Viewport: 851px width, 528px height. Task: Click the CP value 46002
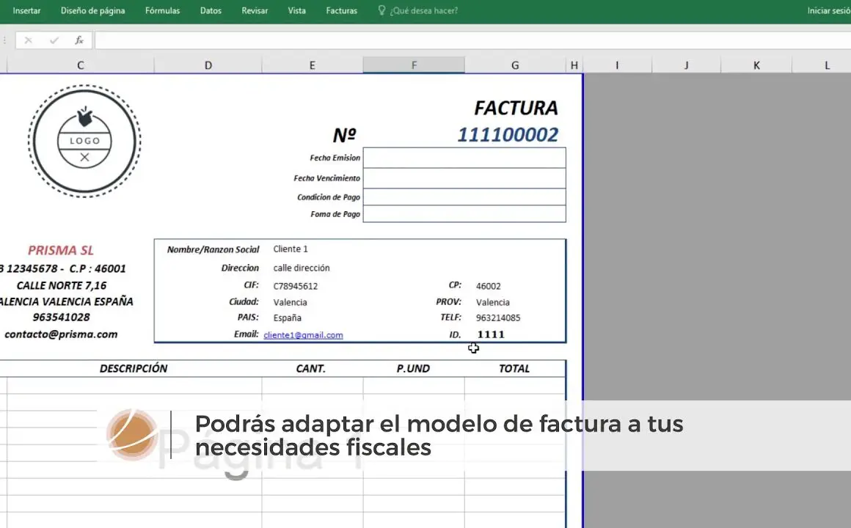pyautogui.click(x=488, y=286)
